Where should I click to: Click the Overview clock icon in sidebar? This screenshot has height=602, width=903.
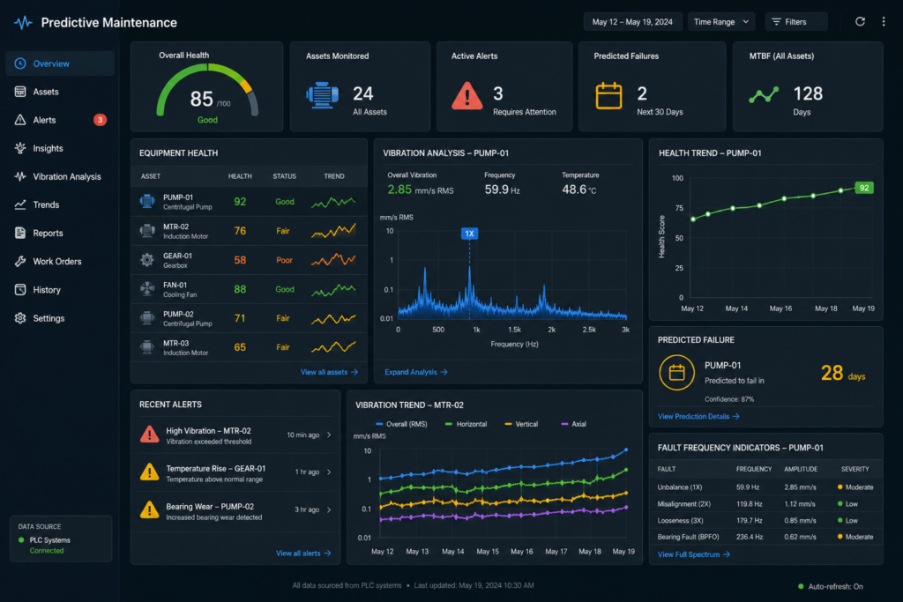20,63
